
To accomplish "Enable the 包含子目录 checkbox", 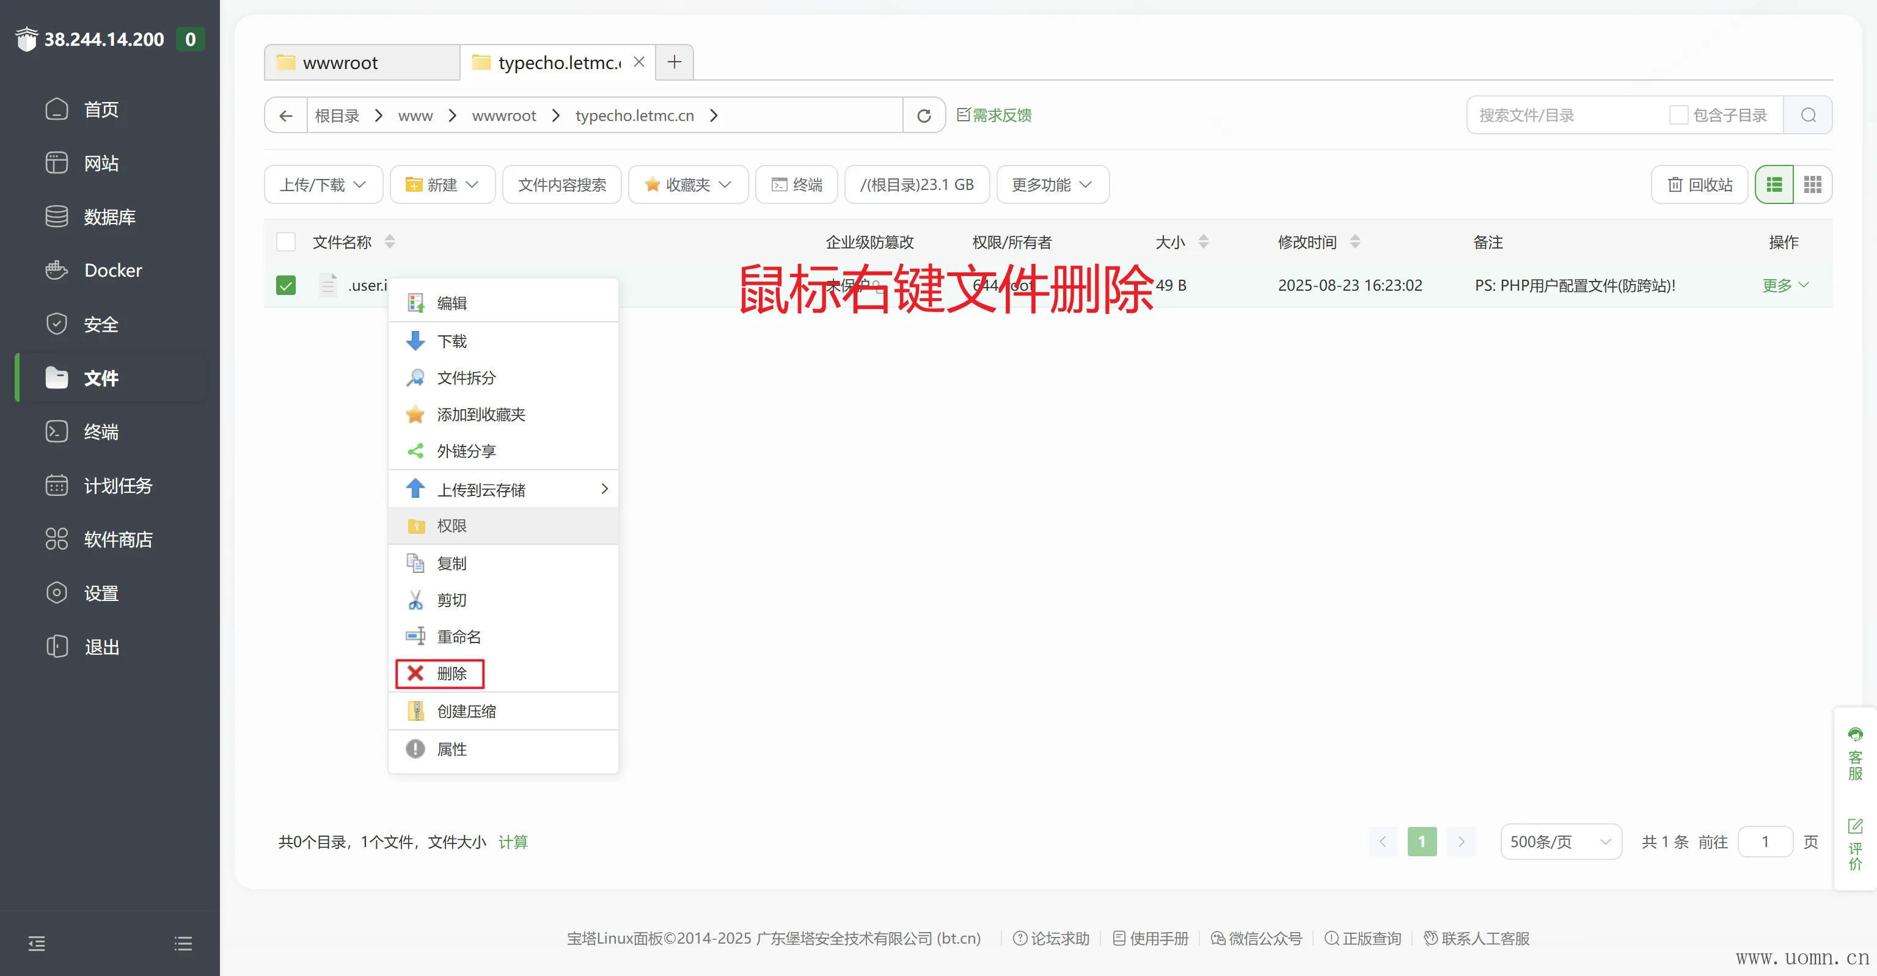I will point(1678,115).
